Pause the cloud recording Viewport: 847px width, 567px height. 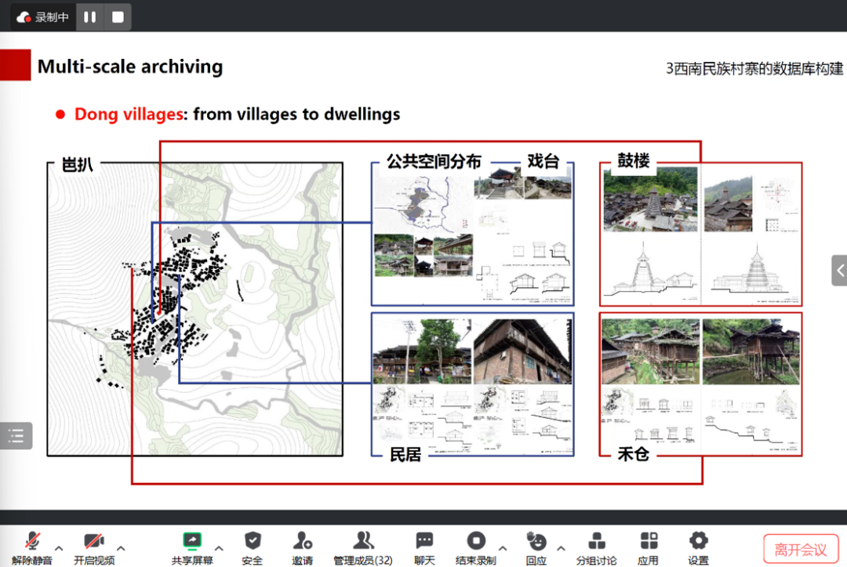click(x=90, y=17)
